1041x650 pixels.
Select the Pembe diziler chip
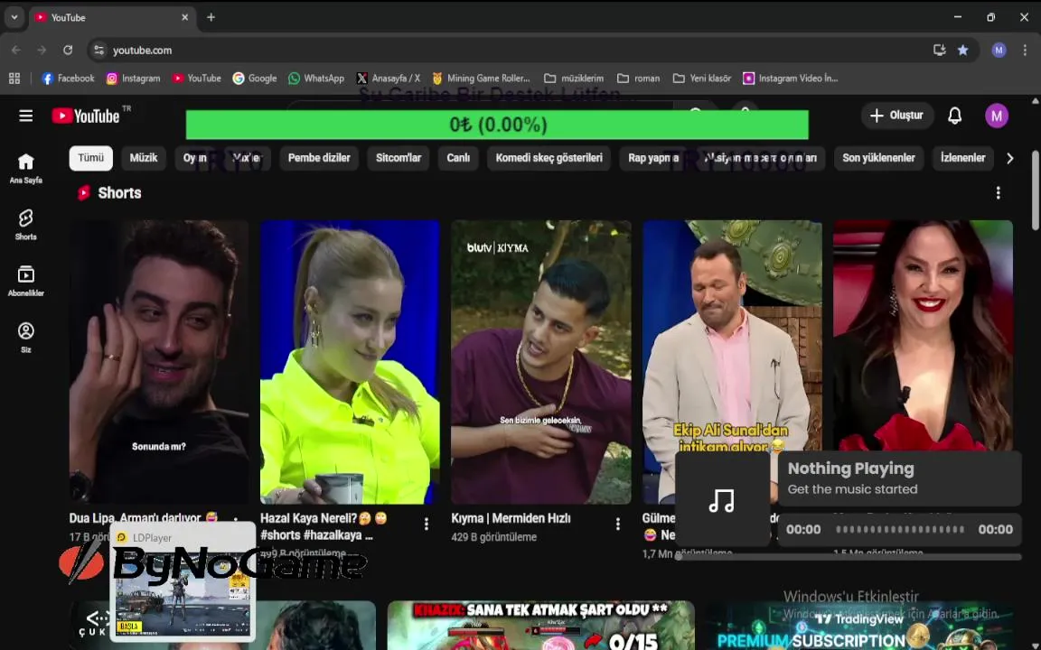point(319,158)
